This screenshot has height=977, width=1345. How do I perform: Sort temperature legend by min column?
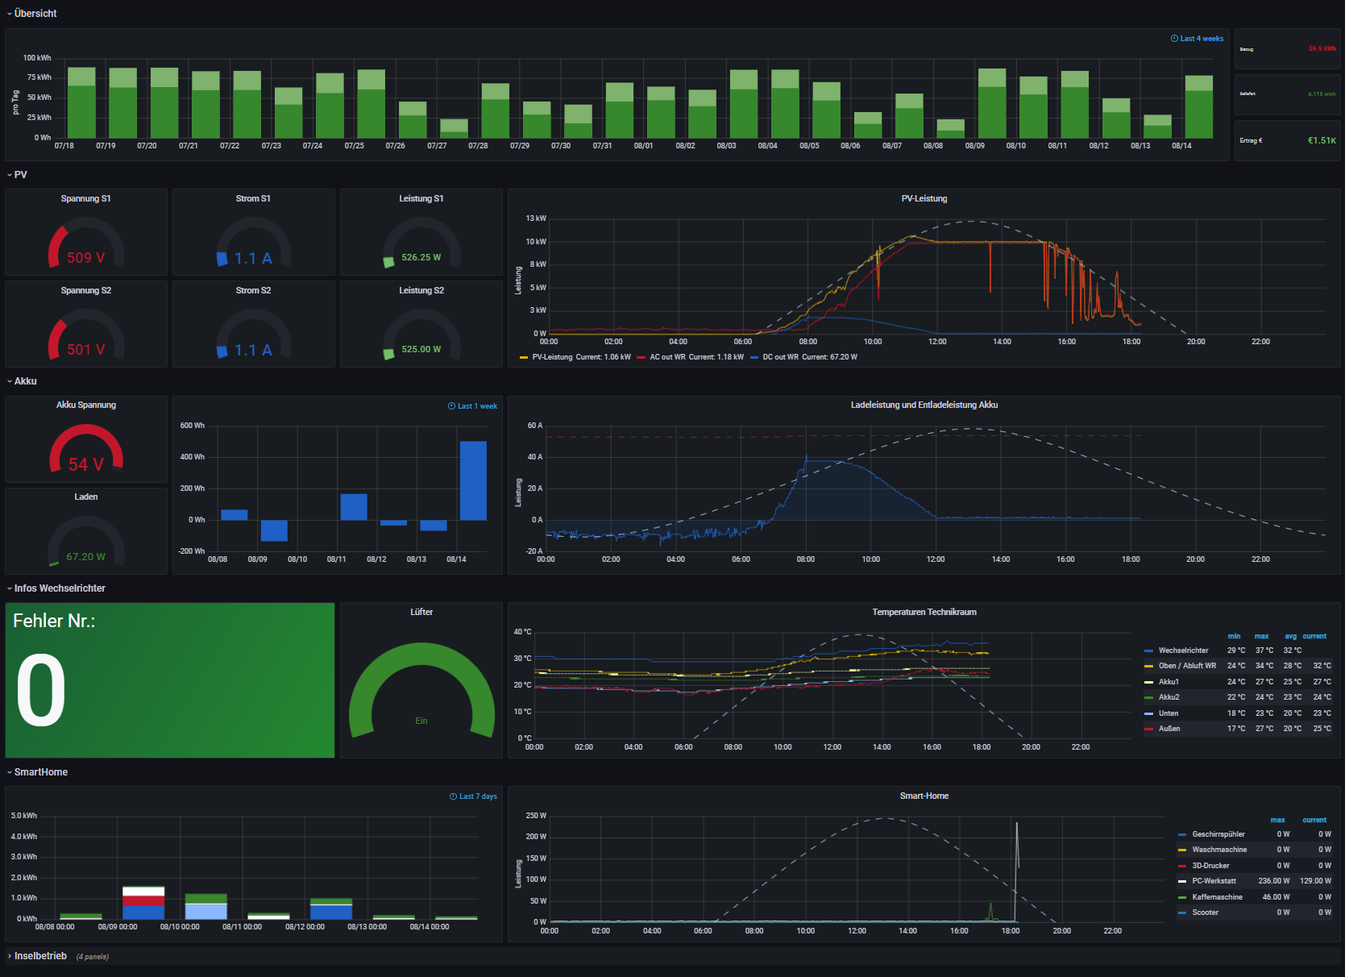[x=1234, y=636]
